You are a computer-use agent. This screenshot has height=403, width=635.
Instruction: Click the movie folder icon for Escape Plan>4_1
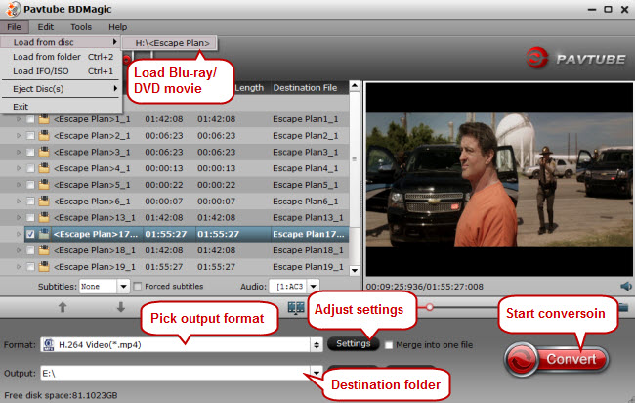point(44,168)
